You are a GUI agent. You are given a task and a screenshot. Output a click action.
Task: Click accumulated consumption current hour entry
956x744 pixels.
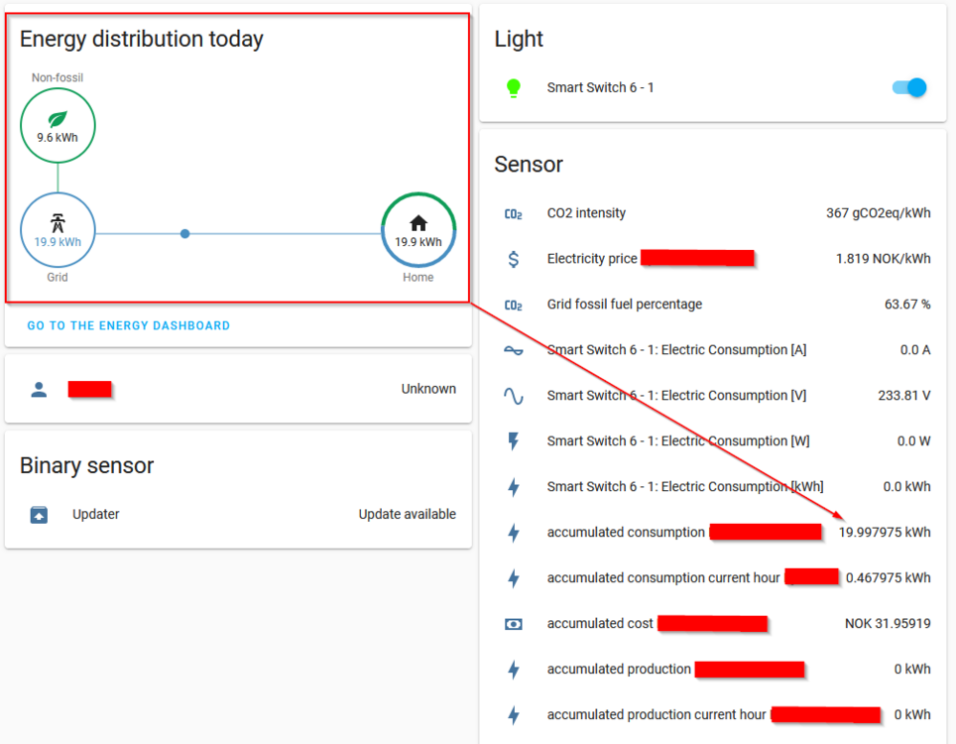click(662, 578)
